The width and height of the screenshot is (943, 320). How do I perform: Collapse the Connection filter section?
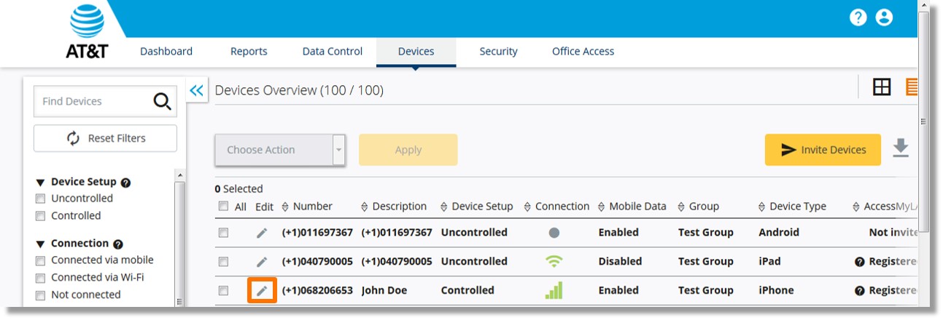click(x=41, y=244)
